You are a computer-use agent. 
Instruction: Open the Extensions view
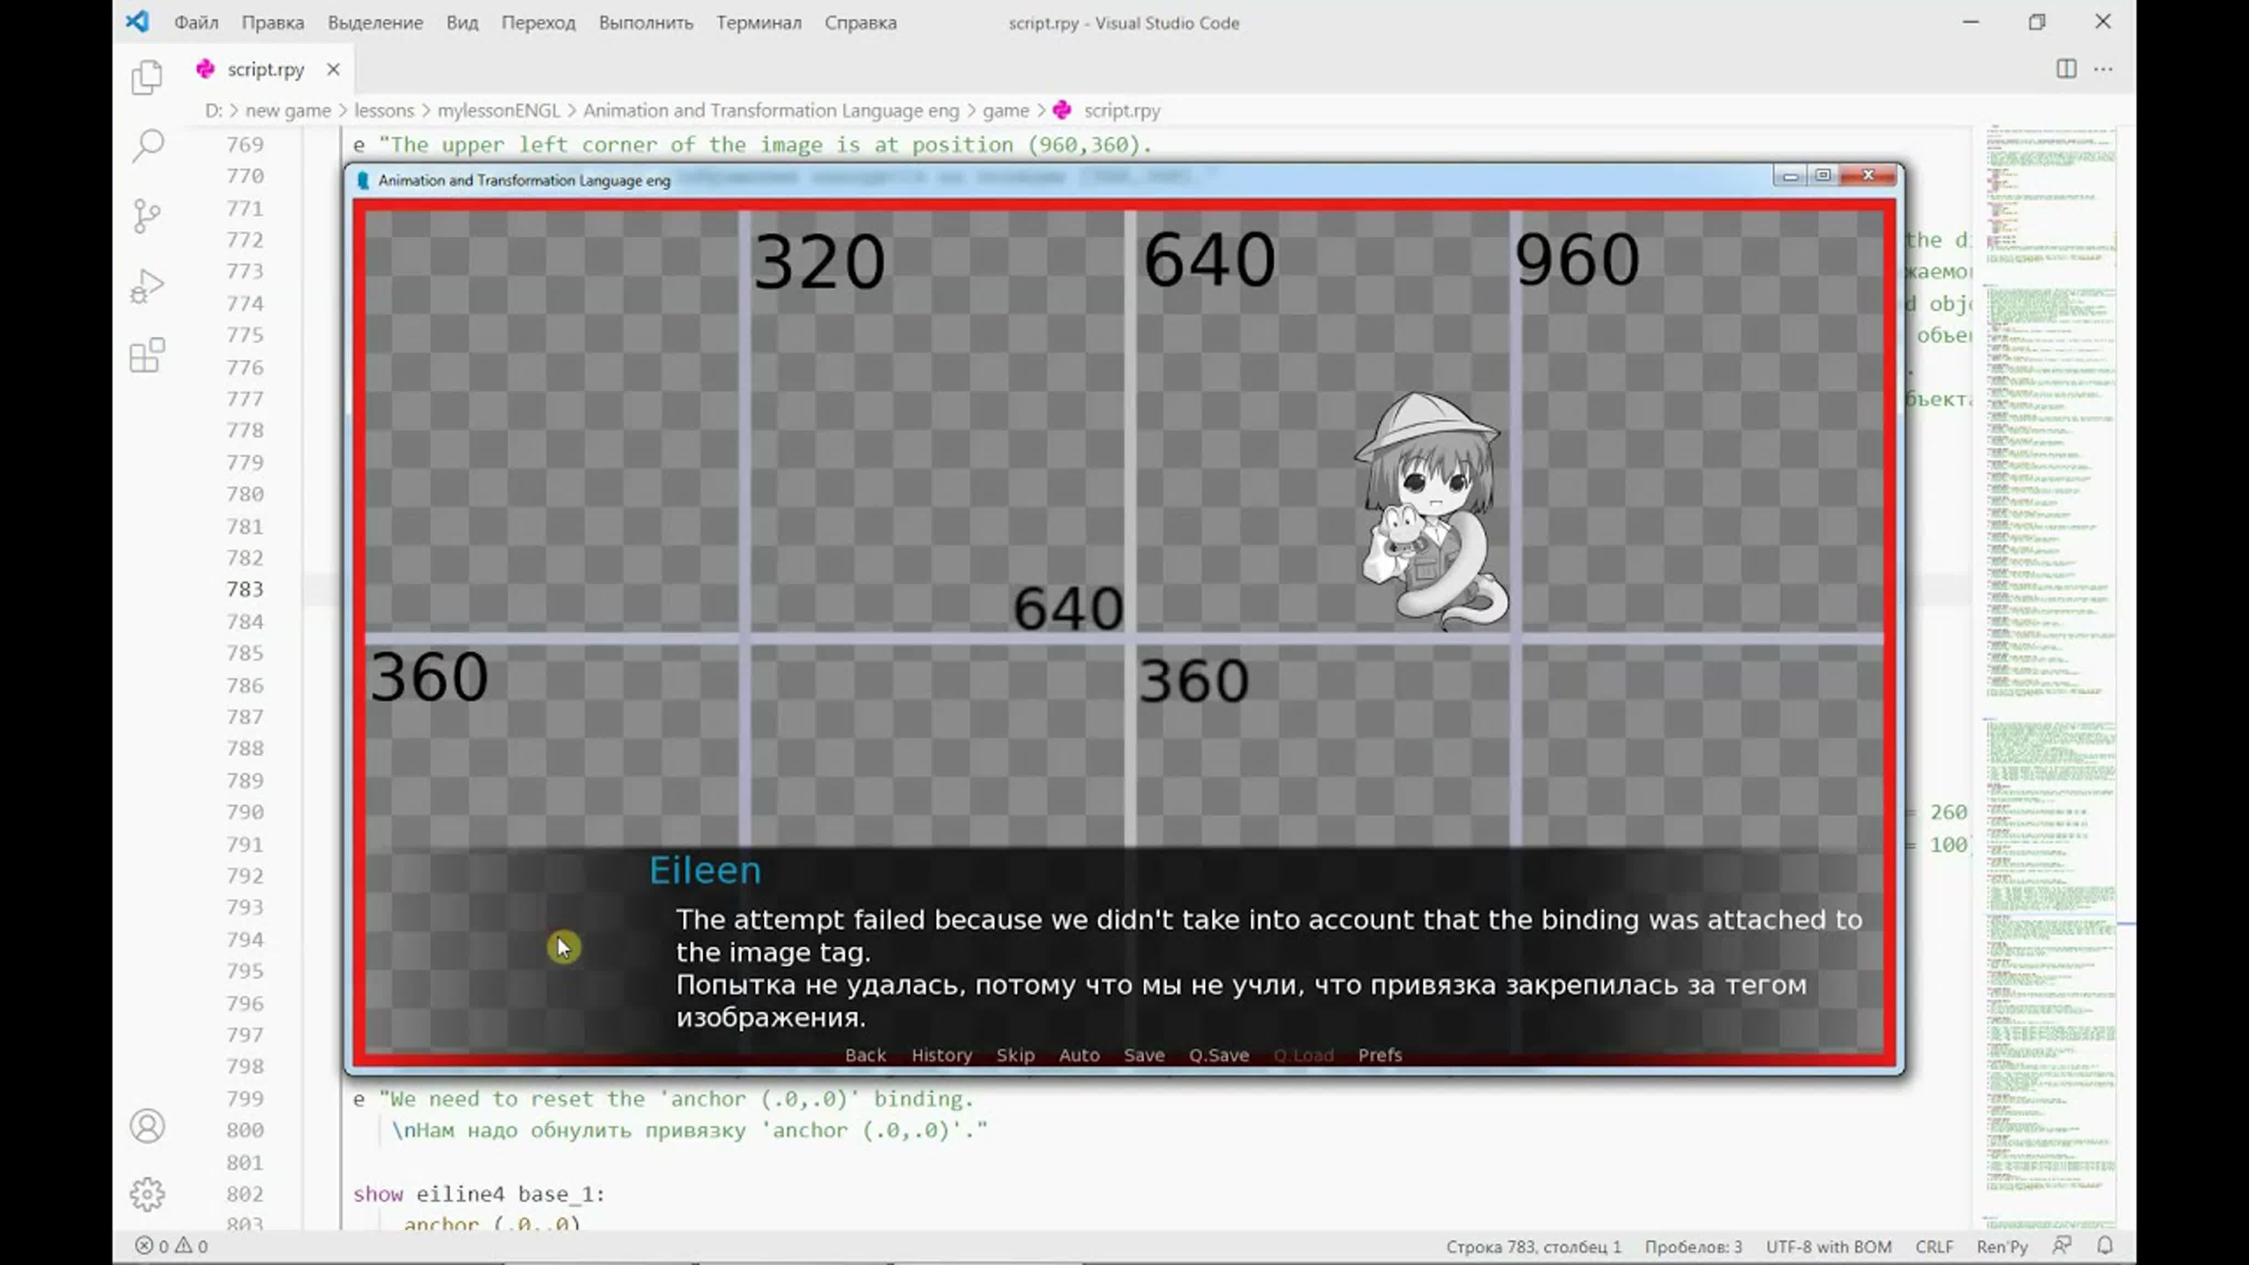(147, 355)
